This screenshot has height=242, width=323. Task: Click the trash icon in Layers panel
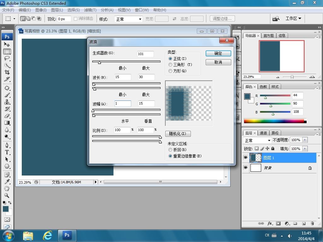click(312, 223)
